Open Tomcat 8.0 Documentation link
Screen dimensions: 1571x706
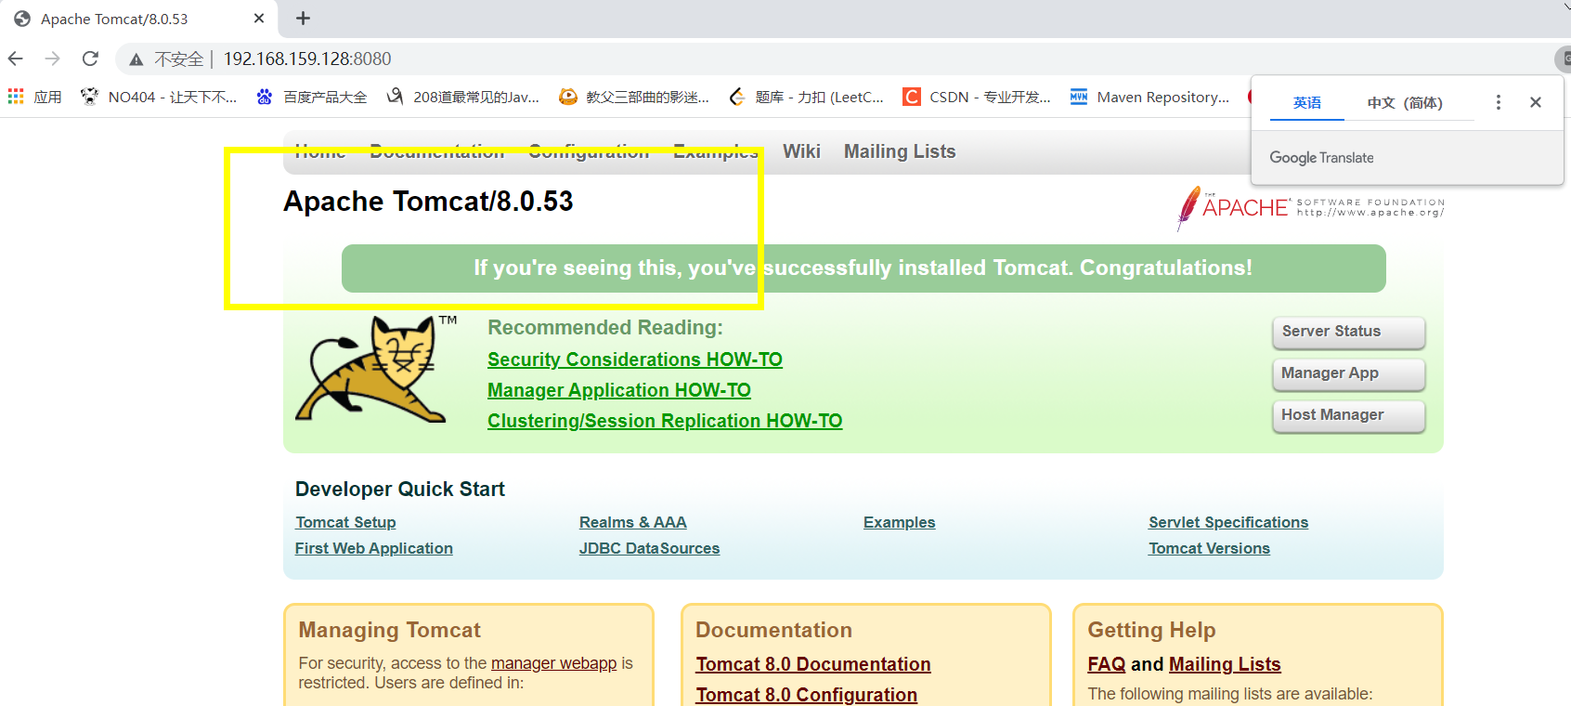pyautogui.click(x=813, y=664)
